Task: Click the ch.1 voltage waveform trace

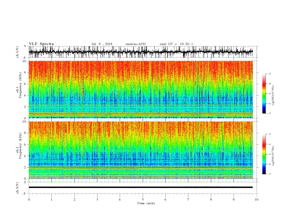Action: point(140,52)
